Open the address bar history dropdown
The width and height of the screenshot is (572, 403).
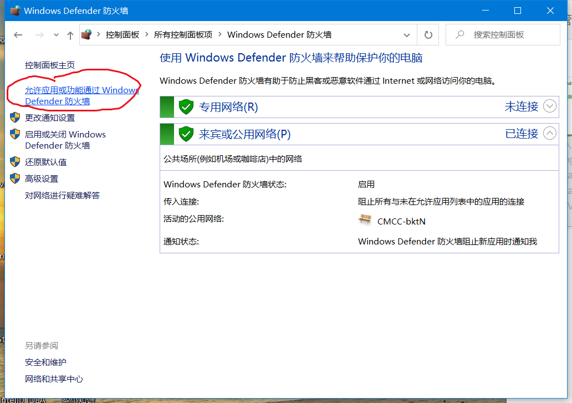point(406,35)
